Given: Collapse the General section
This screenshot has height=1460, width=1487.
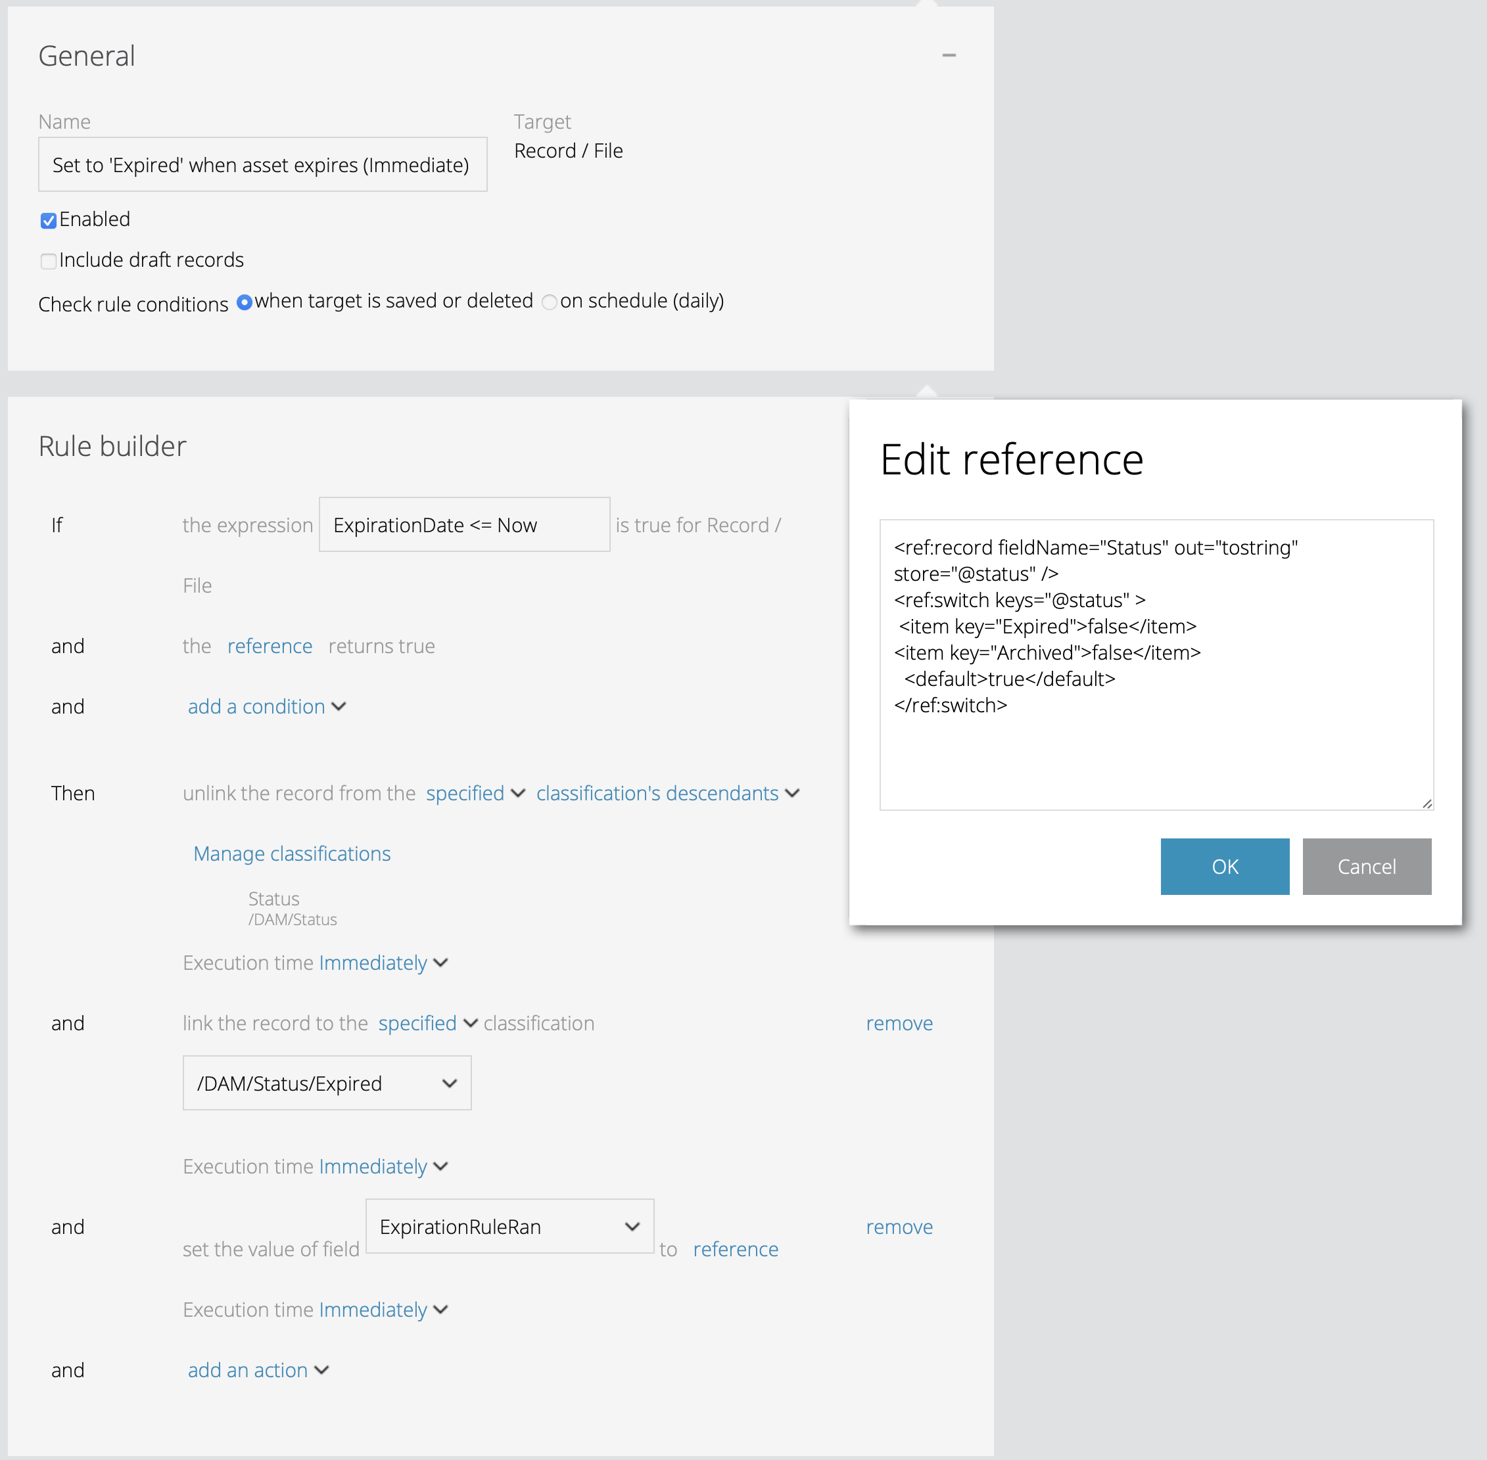Looking at the screenshot, I should click(949, 55).
